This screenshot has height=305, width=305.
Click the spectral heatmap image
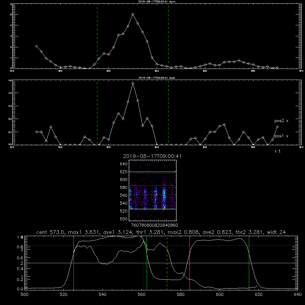click(152, 190)
